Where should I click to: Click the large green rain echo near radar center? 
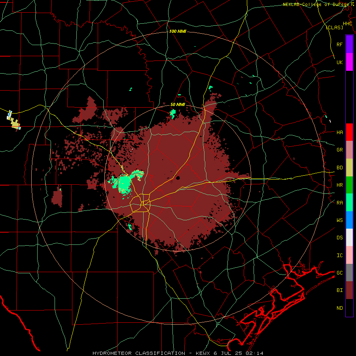pyautogui.click(x=124, y=183)
